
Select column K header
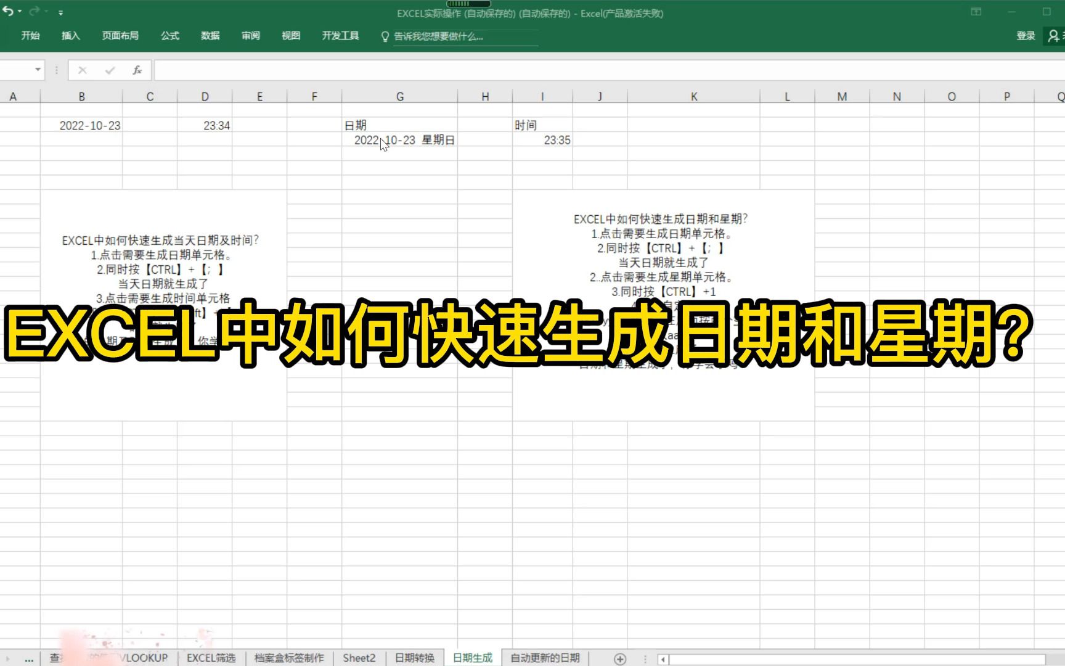[x=694, y=96]
